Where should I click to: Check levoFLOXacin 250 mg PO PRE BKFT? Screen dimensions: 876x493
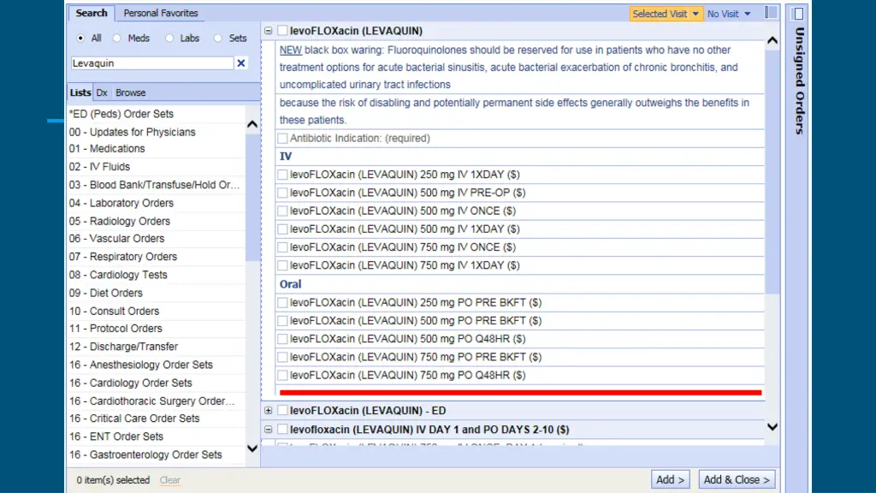(x=282, y=302)
